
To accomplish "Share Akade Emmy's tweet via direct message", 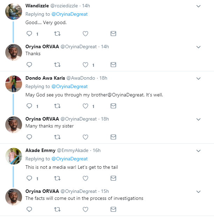I will [x=113, y=178].
